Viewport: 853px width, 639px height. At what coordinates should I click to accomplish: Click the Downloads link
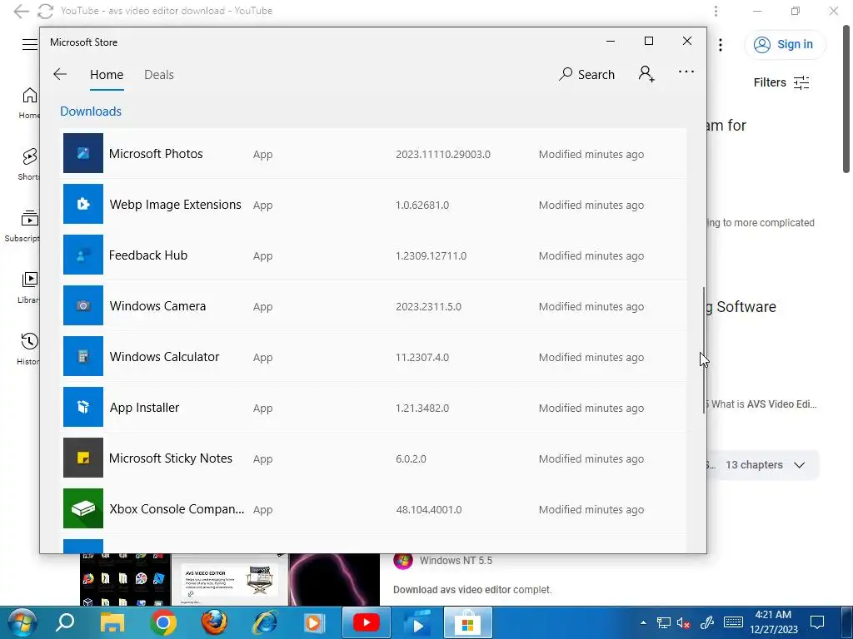tap(91, 111)
